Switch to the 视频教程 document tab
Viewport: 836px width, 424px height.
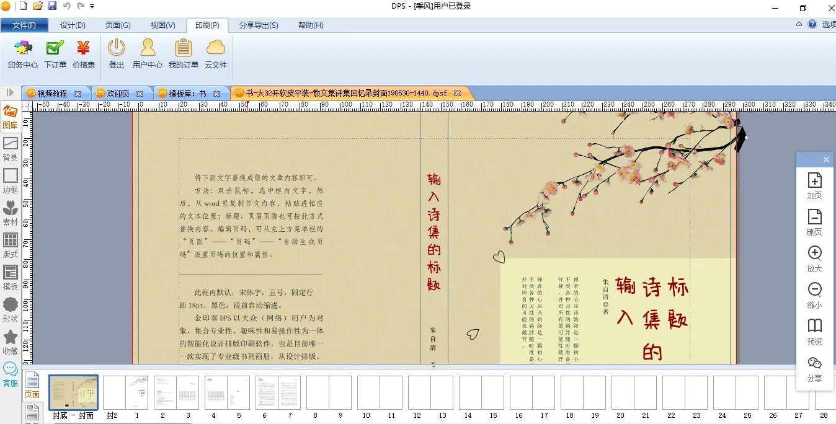tap(52, 94)
